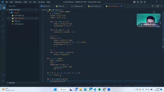Screen dimensions: 164x92
Task: Change indentation via Spaces: 4
Action: click(108, 85)
